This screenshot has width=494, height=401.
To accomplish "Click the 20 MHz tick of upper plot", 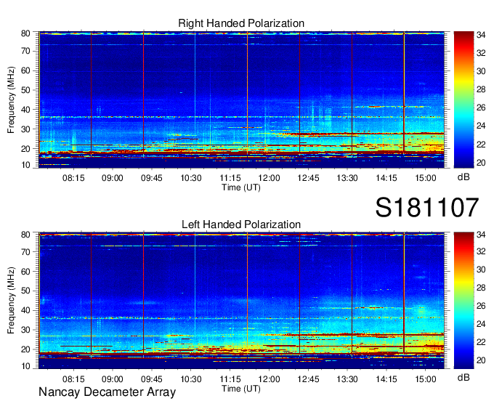I will coord(25,149).
